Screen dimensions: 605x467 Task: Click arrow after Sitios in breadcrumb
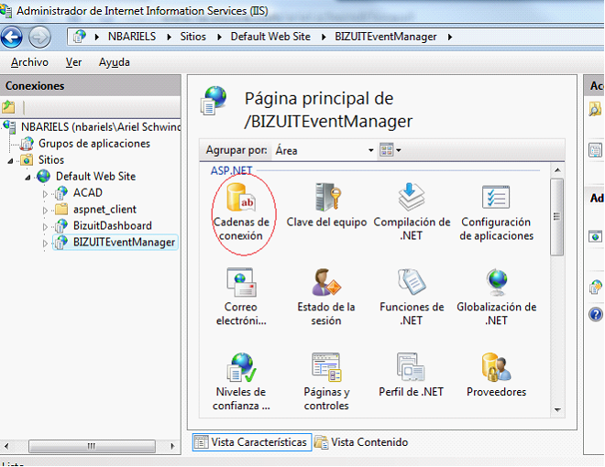click(x=220, y=37)
